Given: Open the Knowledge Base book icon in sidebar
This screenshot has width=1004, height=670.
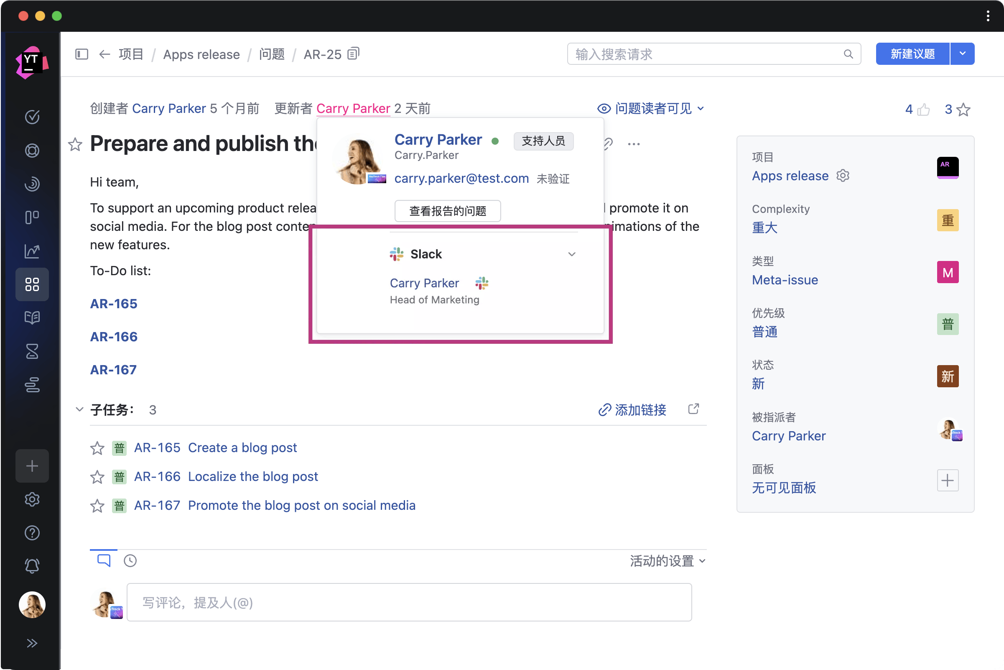Looking at the screenshot, I should (32, 317).
